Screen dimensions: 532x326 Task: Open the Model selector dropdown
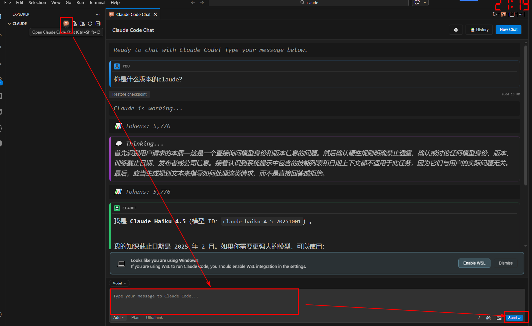(x=119, y=283)
